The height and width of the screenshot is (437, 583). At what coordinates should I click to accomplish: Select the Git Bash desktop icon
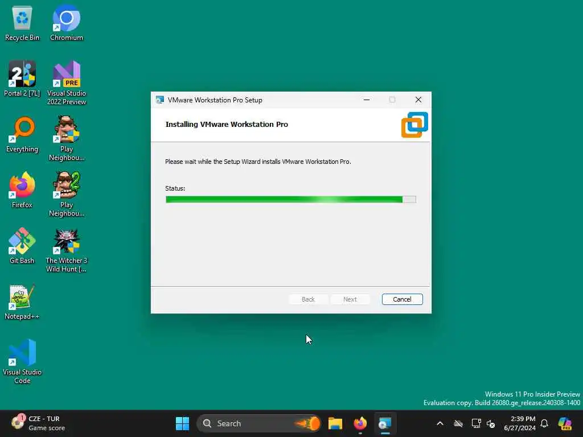tap(22, 246)
